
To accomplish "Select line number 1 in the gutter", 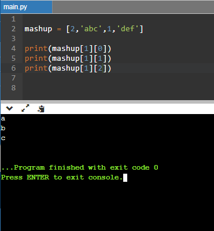I will pos(13,19).
